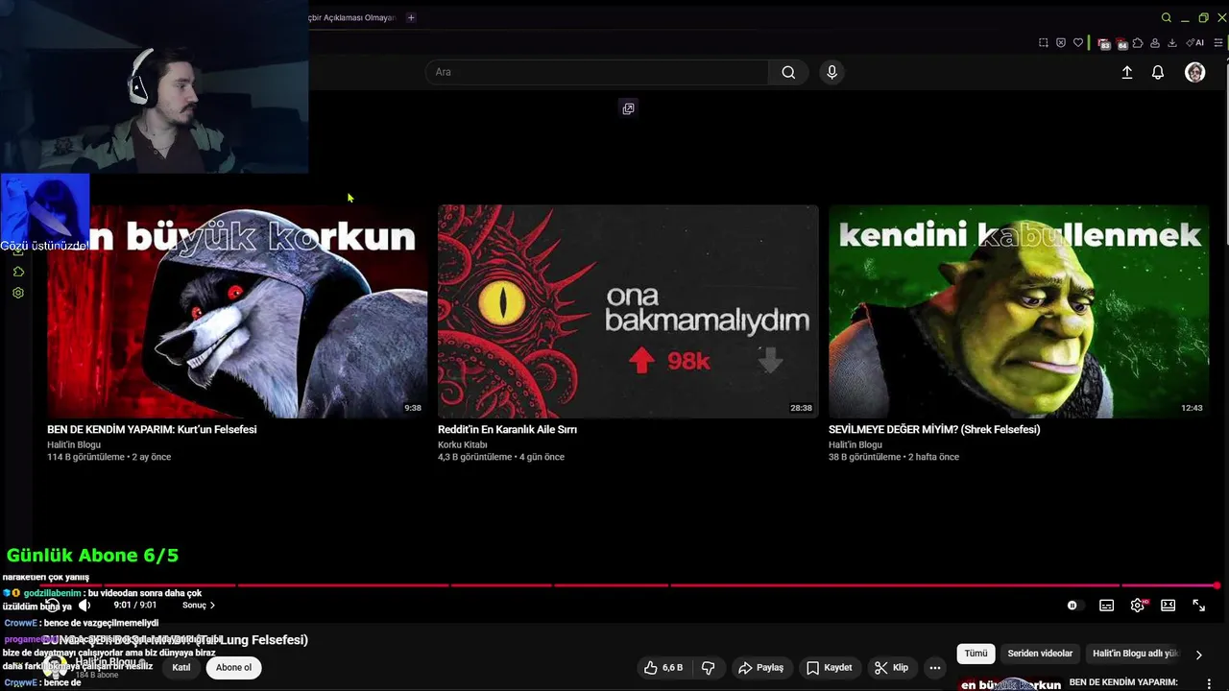Open the browser easy setup sliders icon
The image size is (1229, 691).
(x=1218, y=42)
